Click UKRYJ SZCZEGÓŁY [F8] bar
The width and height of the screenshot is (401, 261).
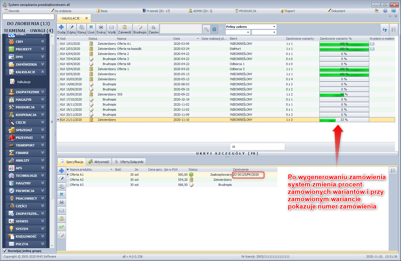[227, 153]
